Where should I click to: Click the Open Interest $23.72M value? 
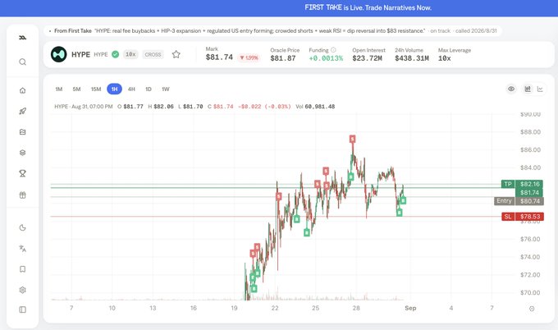[x=368, y=58]
